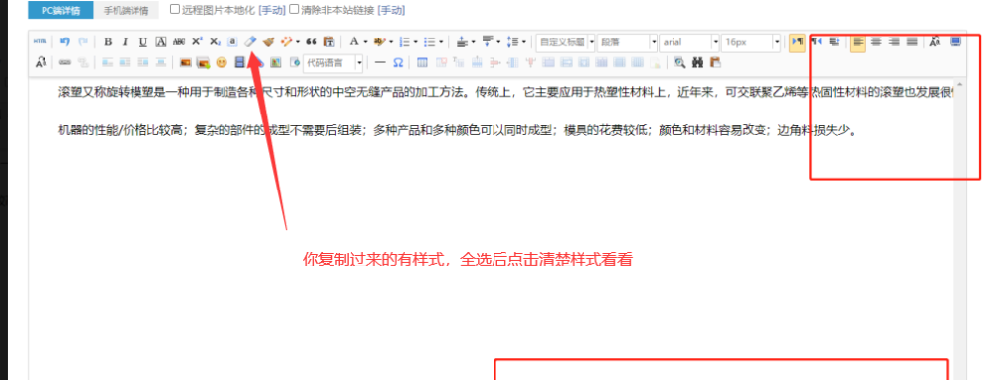This screenshot has height=380, width=989.
Task: Select the format painter brush icon
Action: pyautogui.click(x=269, y=42)
